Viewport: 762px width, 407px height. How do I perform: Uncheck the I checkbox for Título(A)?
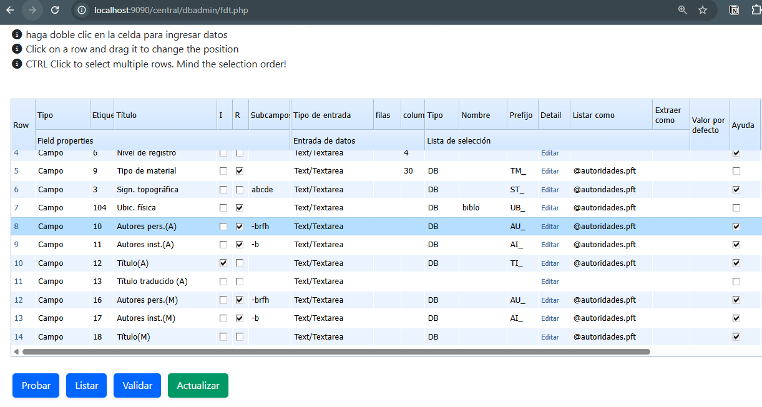tap(223, 263)
